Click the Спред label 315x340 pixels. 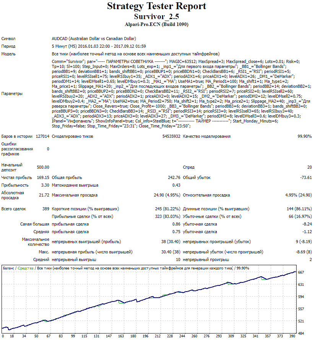(188, 168)
